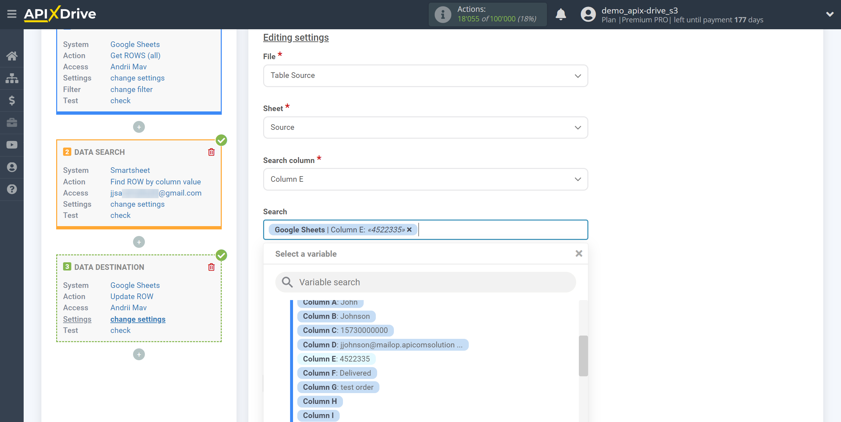The image size is (841, 422).
Task: Select variable Column C: 15730000000
Action: 345,330
